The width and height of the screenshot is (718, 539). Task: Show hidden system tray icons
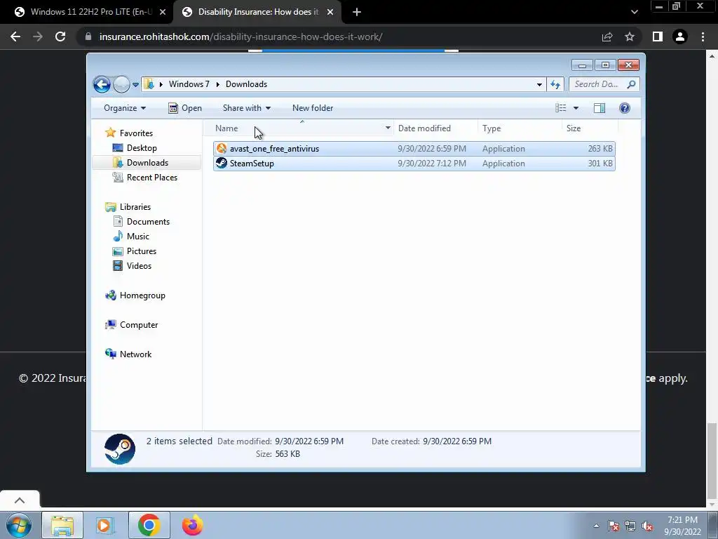[x=596, y=526]
